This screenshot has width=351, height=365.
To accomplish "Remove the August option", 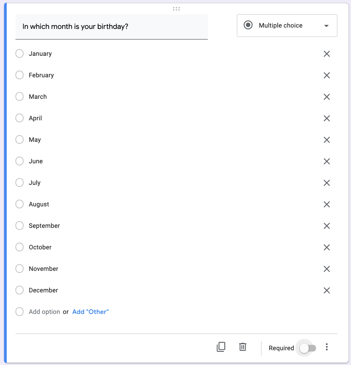I will tap(327, 204).
